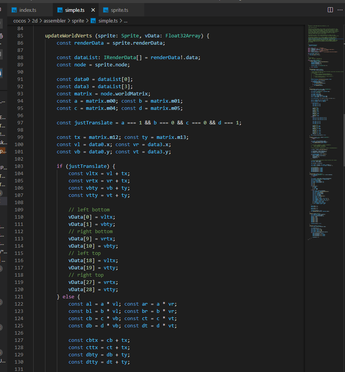Click the TS file icon on sprite.ts tab
This screenshot has width=345, height=372.
click(106, 10)
